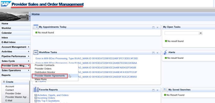
Task: Expand the Sales Cycle submenu
Action: pos(28,61)
